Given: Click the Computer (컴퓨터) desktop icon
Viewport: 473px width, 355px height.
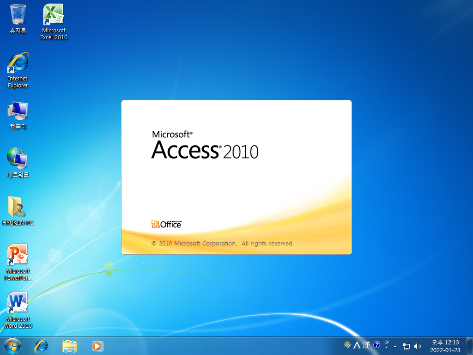Looking at the screenshot, I should pyautogui.click(x=18, y=115).
